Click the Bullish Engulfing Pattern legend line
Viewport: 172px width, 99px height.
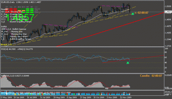pos(16,39)
